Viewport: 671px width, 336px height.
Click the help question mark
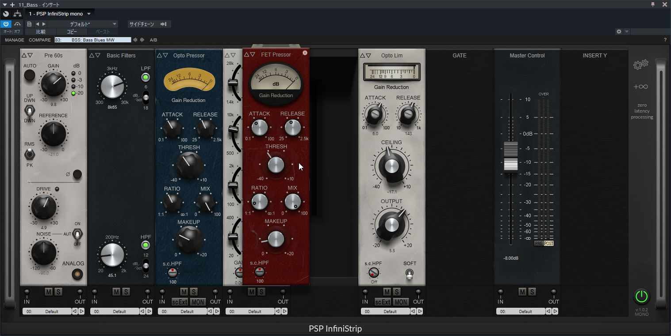[665, 40]
